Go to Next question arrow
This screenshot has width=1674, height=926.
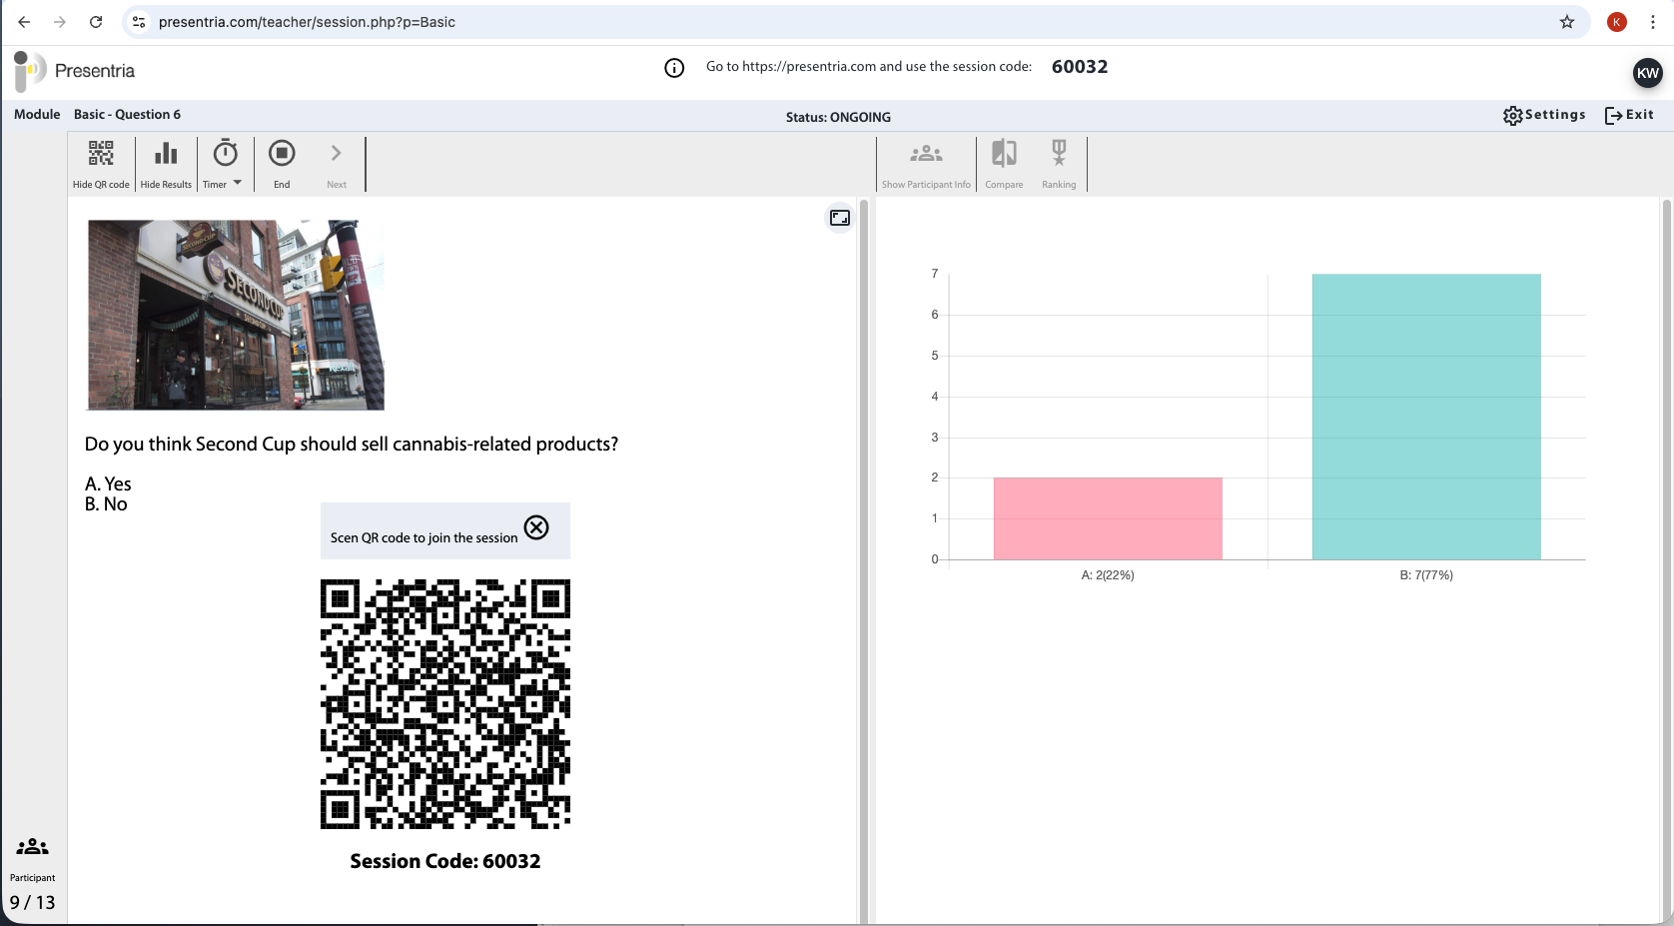[337, 154]
